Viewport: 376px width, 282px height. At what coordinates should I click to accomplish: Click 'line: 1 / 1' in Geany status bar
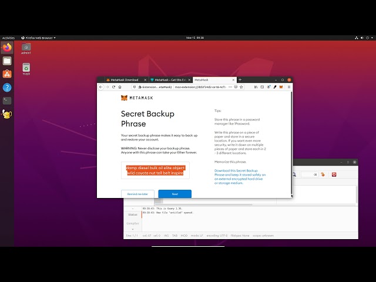pos(132,236)
